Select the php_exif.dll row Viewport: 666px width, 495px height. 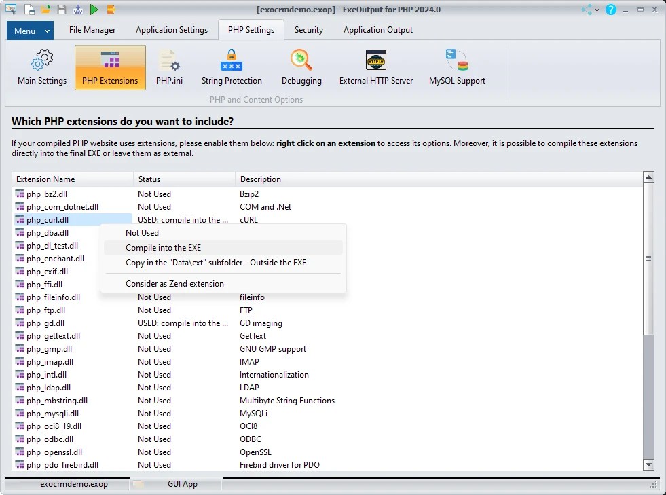click(x=47, y=272)
